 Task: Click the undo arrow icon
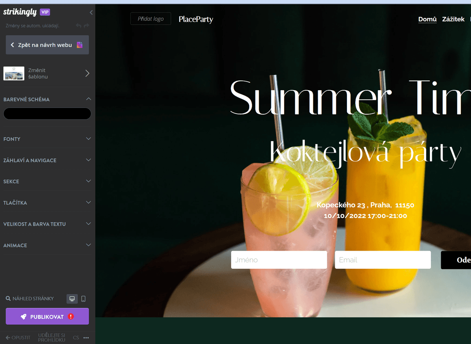point(79,26)
